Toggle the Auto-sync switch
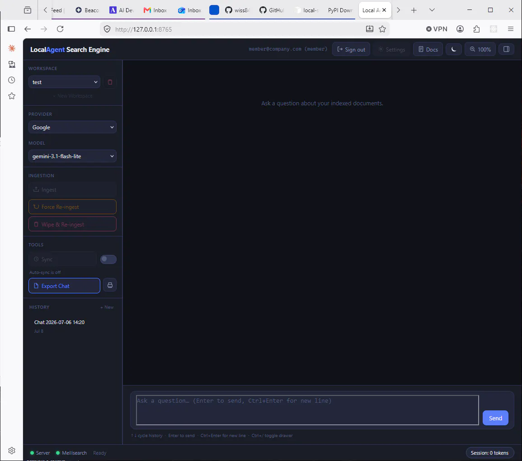 [108, 259]
